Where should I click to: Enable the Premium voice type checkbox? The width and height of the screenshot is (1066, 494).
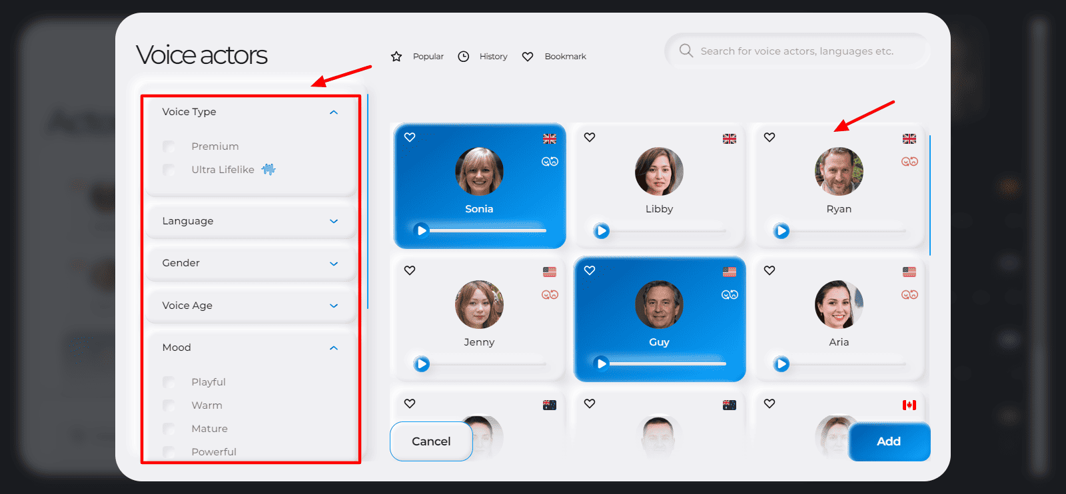click(169, 146)
